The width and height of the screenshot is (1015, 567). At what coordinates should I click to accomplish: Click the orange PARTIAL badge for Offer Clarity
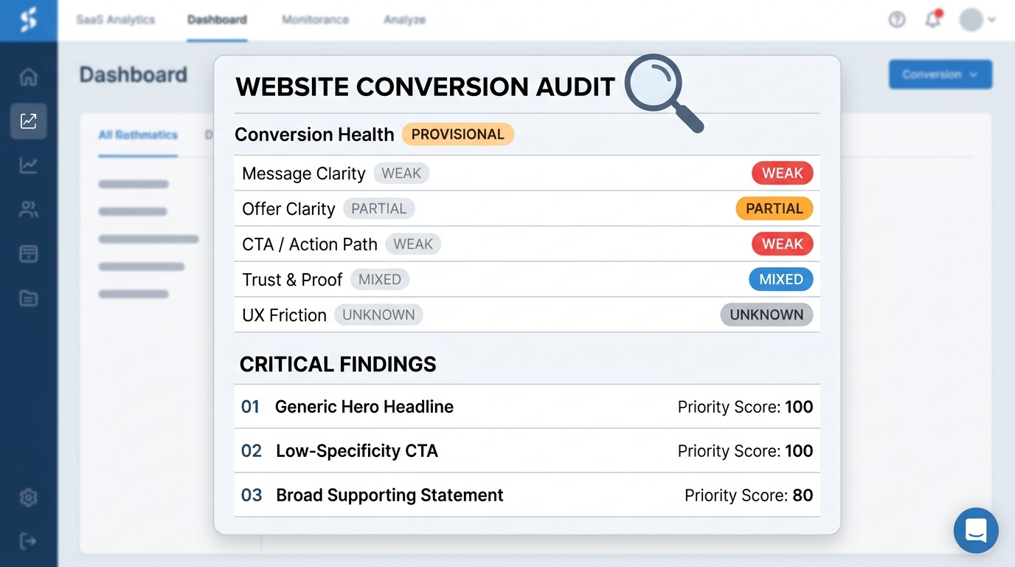pyautogui.click(x=775, y=209)
